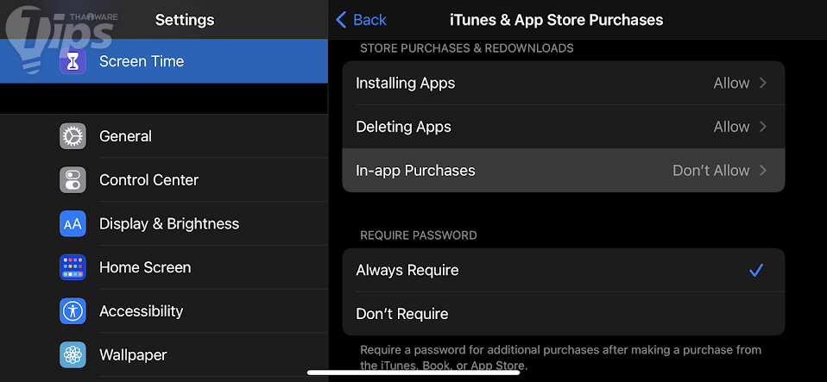Expand the Installing Apps row chevron
Image resolution: width=827 pixels, height=382 pixels.
(x=763, y=84)
